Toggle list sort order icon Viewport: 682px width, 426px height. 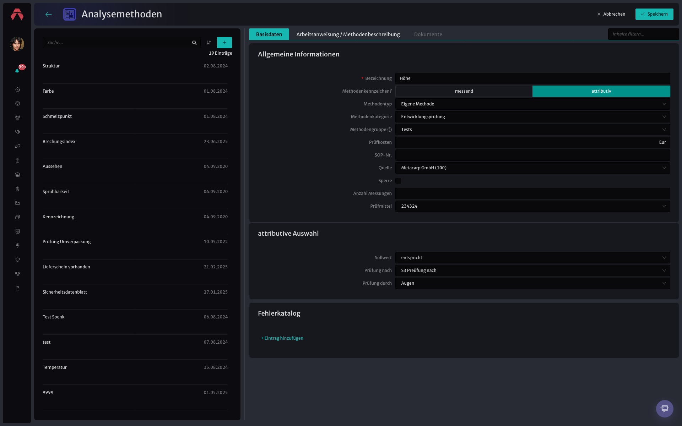tap(209, 43)
